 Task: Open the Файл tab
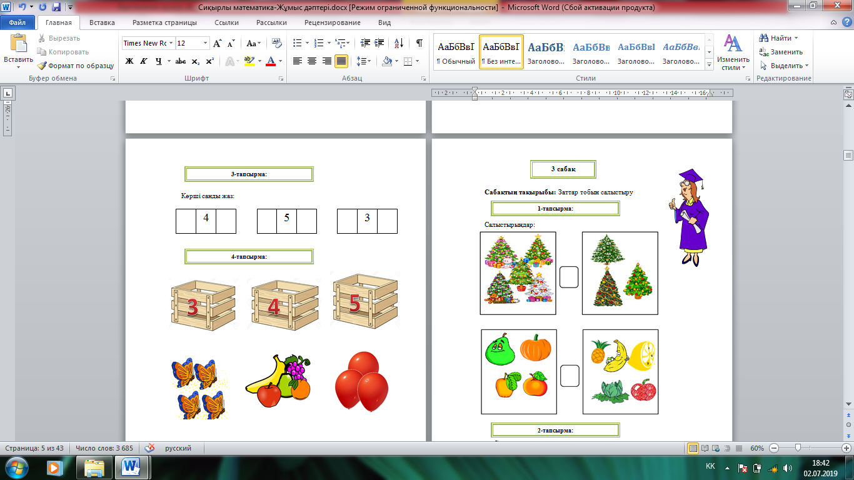coord(18,22)
